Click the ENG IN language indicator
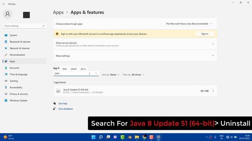The image size is (252, 141). coord(221,137)
